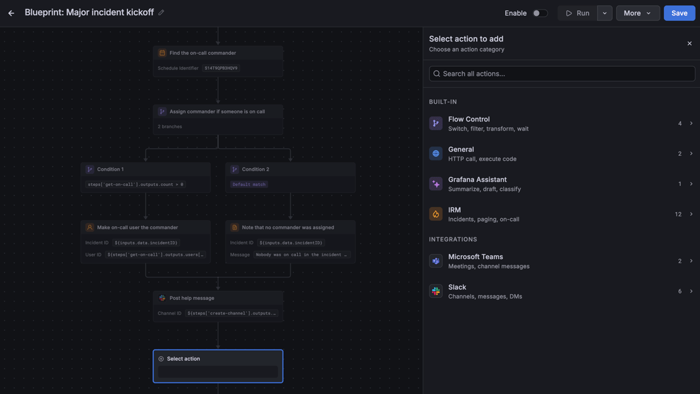Viewport: 700px width, 394px height.
Task: Click the empty field in Select action node
Action: tap(218, 372)
